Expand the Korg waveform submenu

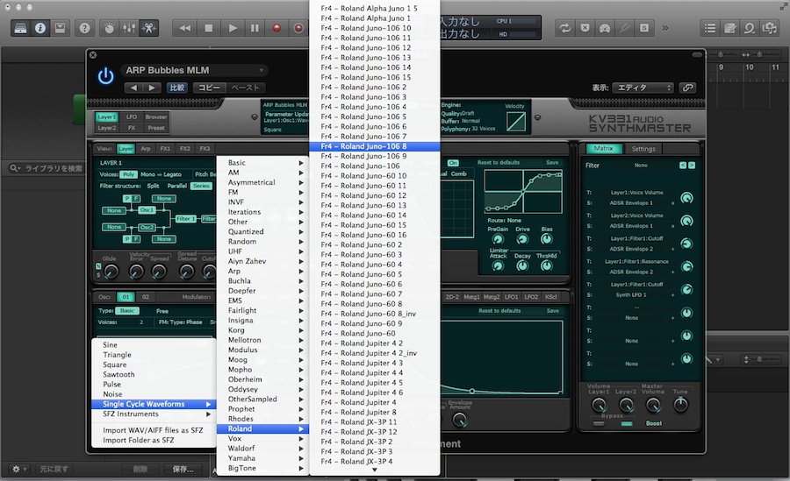[x=262, y=330]
